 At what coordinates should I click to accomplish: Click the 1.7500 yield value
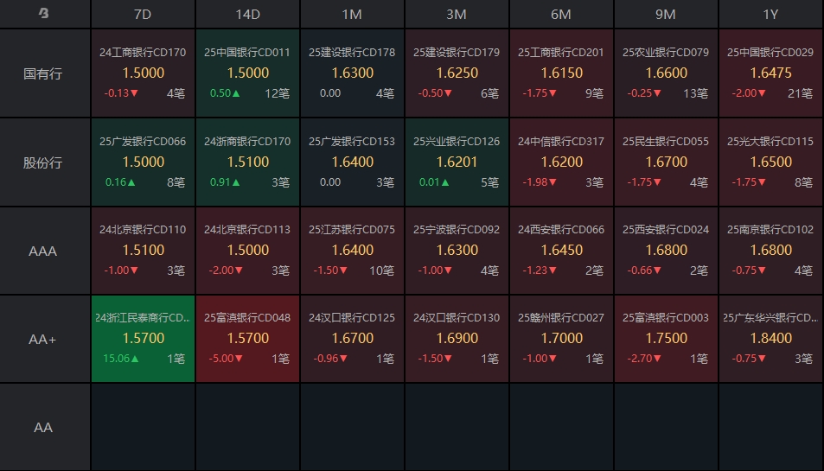click(666, 338)
